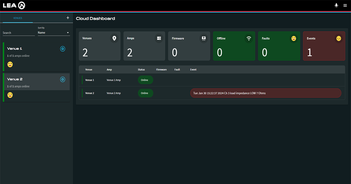Click the Firmware download icon
The height and width of the screenshot is (184, 351).
204,38
